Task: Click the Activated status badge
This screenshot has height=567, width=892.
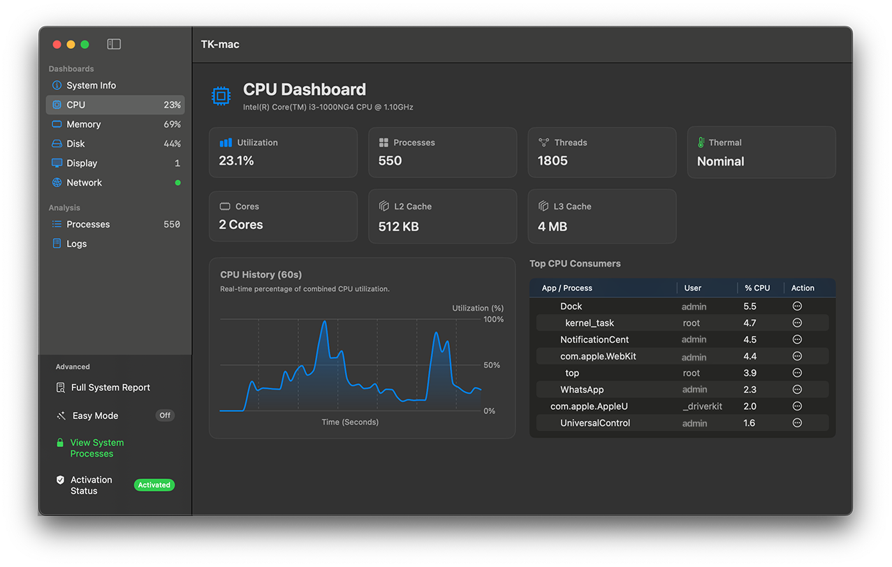Action: click(x=154, y=485)
